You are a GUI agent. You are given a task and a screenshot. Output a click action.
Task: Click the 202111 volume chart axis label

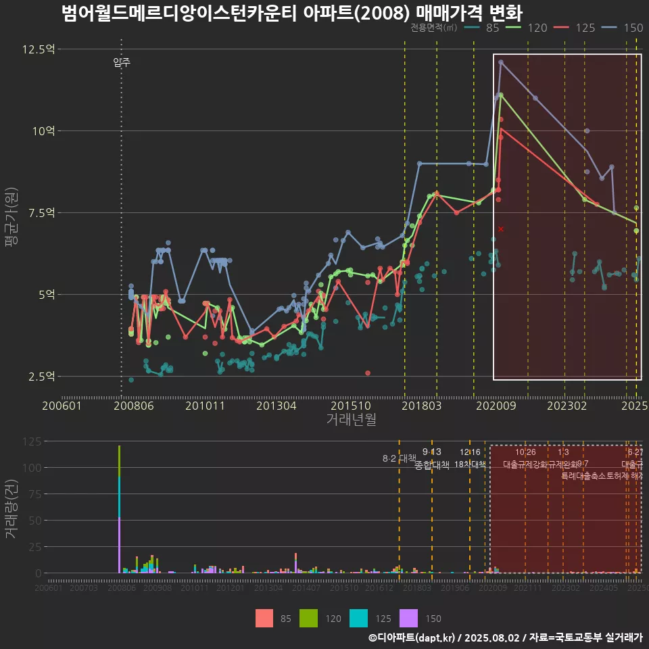pyautogui.click(x=528, y=587)
